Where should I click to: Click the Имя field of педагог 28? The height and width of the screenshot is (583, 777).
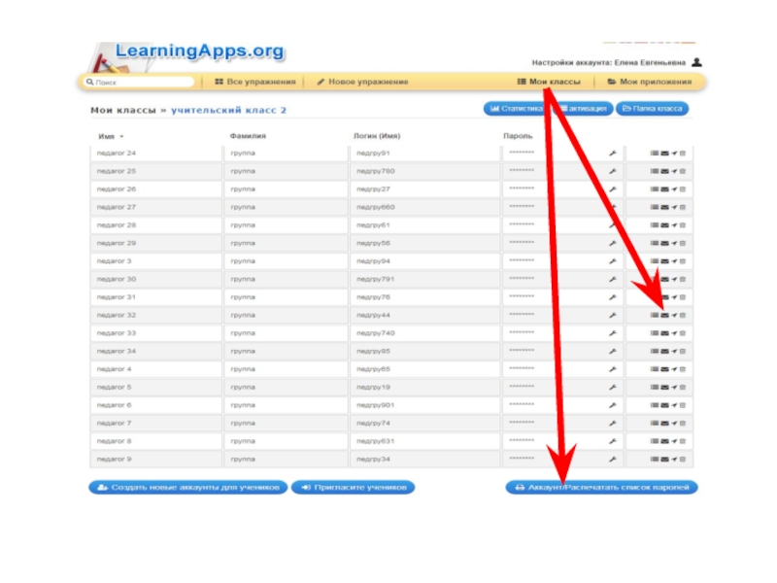click(155, 225)
